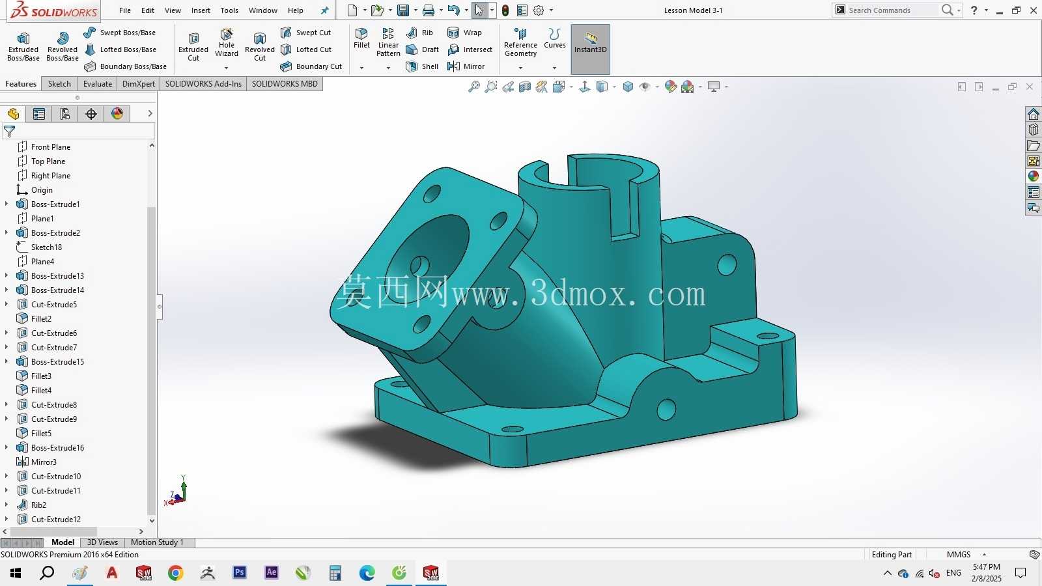Screen dimensions: 1042x586
Task: Switch to the 3D Views tab
Action: tap(102, 542)
